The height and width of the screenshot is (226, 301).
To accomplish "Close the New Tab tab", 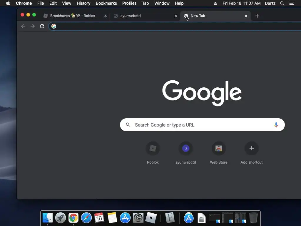I will click(x=246, y=16).
